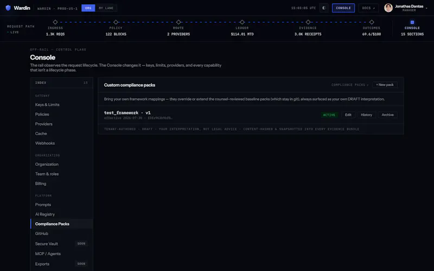Switch to MY LANE scope

coord(106,8)
